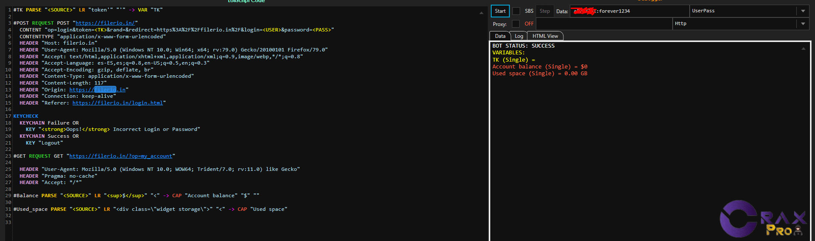The height and width of the screenshot is (241, 815).
Task: Click the POST request URL link on line 3
Action: pos(105,23)
